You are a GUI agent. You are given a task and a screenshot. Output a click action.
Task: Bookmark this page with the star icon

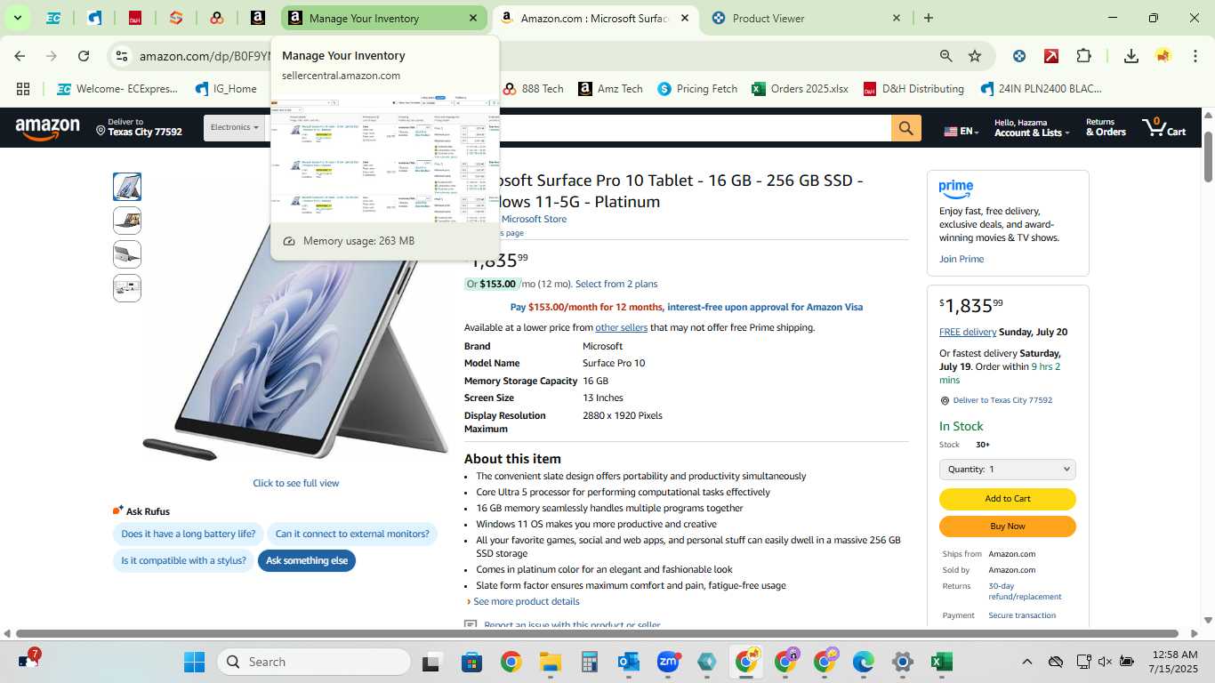point(975,56)
